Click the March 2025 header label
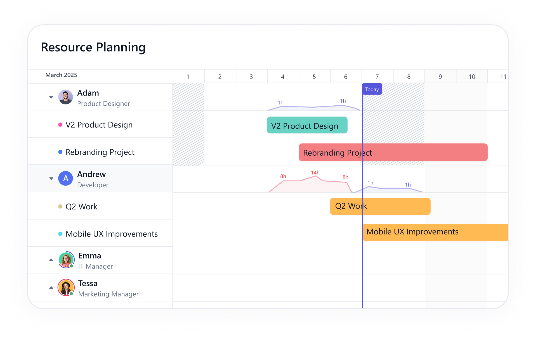The width and height of the screenshot is (536, 339). 61,75
